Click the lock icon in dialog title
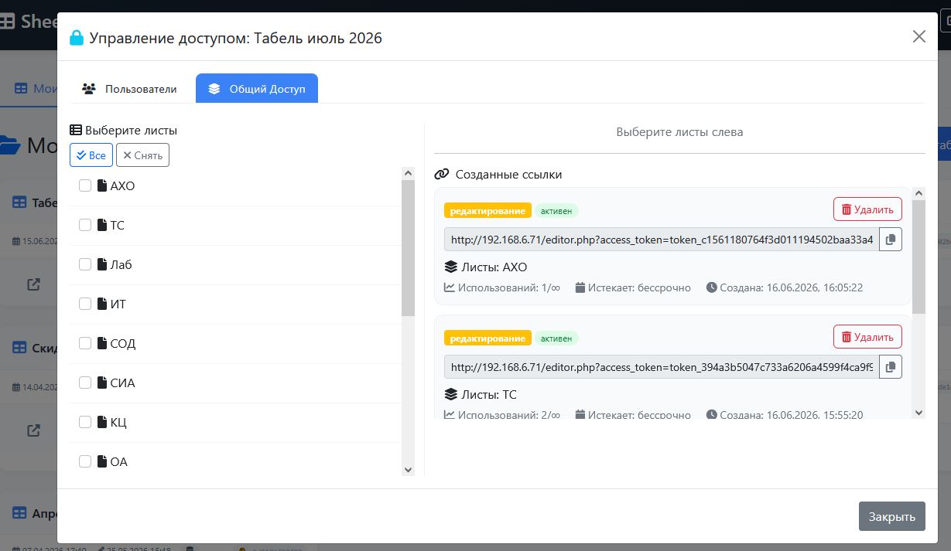Screen dimensions: 951x551 77,37
